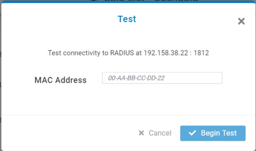
Task: Click the MAC Address field label
Action: coord(60,80)
